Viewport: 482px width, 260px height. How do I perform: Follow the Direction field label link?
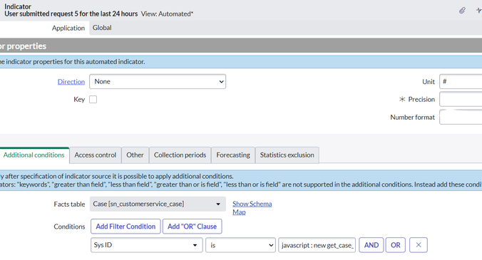click(x=71, y=82)
